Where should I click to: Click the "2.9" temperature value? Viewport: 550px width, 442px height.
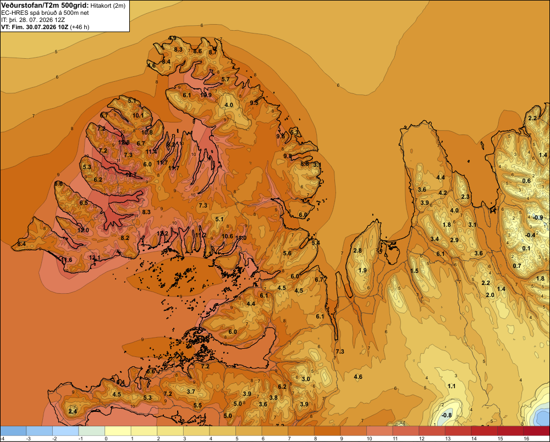click(x=454, y=240)
